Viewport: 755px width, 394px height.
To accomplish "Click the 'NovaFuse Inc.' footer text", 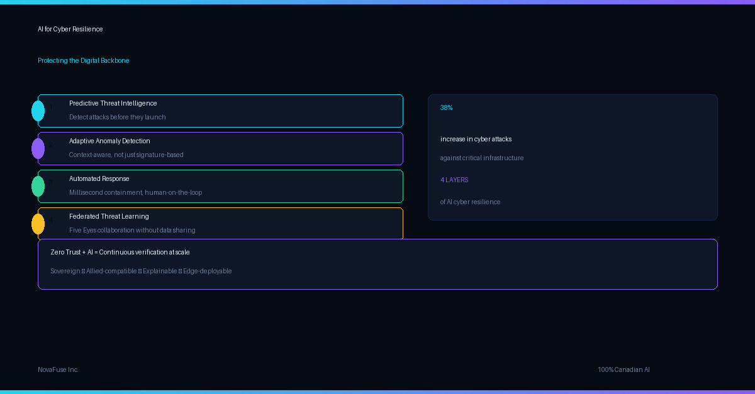I will click(x=58, y=369).
